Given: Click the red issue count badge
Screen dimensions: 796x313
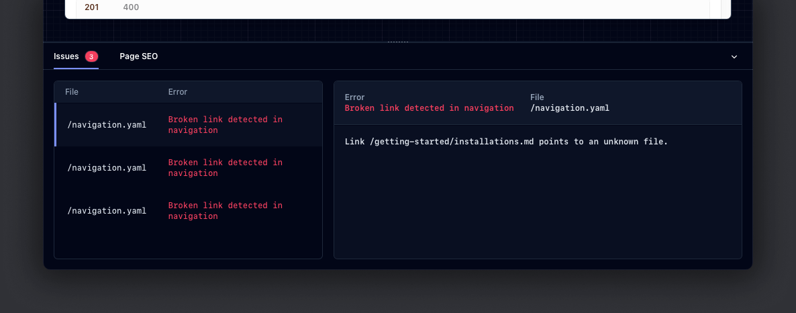Looking at the screenshot, I should [x=91, y=56].
